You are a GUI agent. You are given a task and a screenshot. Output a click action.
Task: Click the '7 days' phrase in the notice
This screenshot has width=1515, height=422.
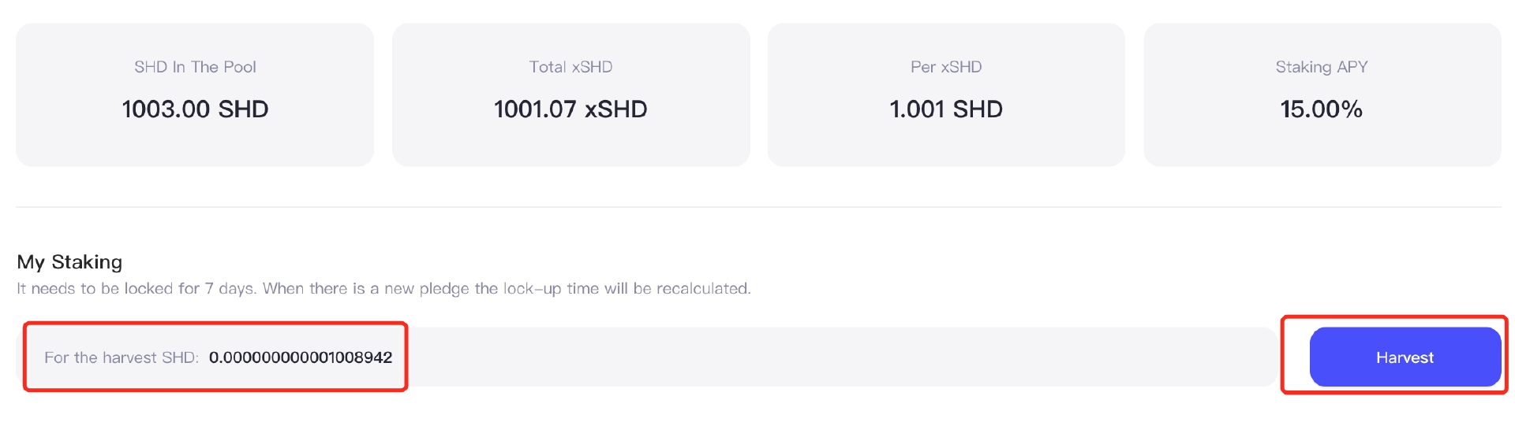click(x=230, y=288)
